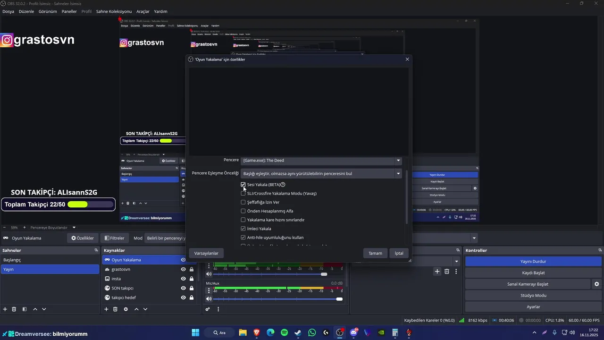Toggle Anti-hile uyumluluğunu kullan checkbox
Image resolution: width=604 pixels, height=340 pixels.
(x=243, y=238)
